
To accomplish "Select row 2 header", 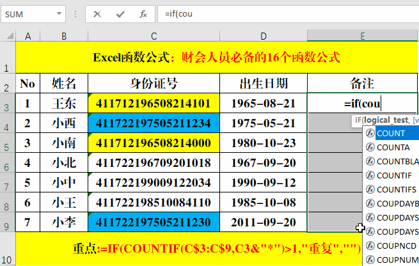I will pyautogui.click(x=8, y=83).
